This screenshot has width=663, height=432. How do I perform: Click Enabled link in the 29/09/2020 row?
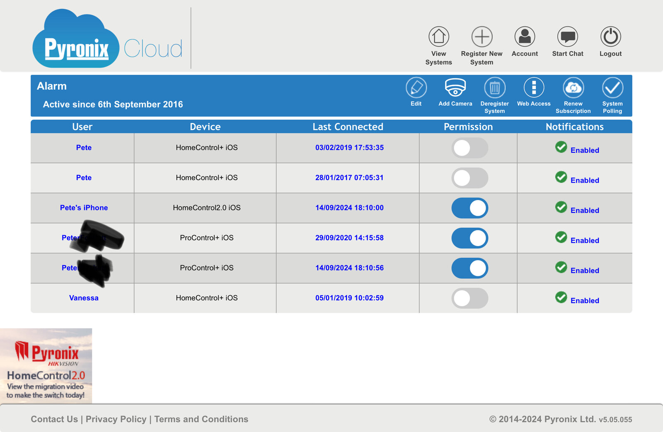pos(585,241)
